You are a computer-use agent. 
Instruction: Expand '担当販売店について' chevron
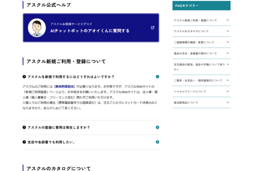pos(227,103)
